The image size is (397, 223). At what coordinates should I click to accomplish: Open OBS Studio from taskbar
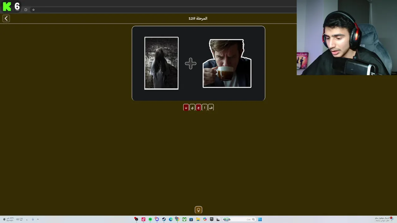click(136, 219)
